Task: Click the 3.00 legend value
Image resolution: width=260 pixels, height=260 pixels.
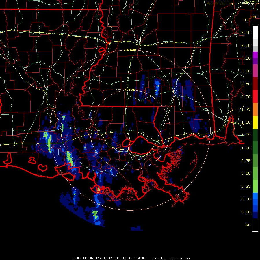Action: point(246,71)
